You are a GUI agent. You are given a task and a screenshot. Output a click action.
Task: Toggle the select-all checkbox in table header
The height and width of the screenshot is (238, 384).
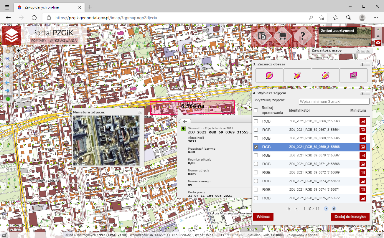(256, 110)
